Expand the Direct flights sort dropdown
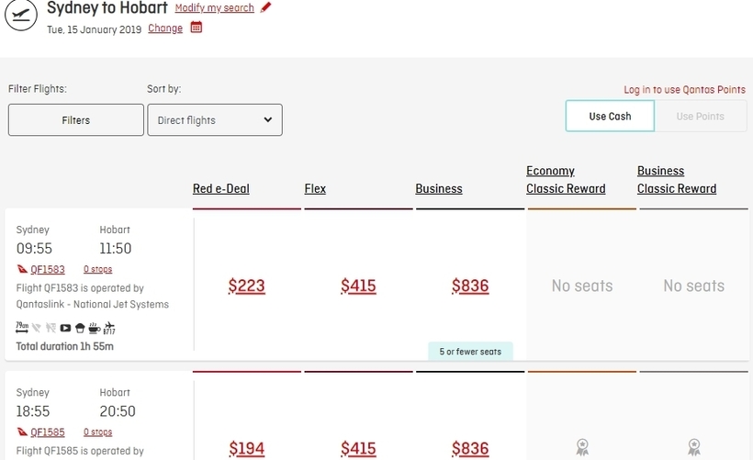Image resolution: width=753 pixels, height=460 pixels. coord(215,120)
